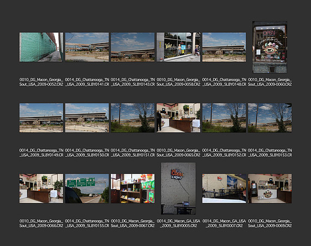The height and width of the screenshot is (246, 311).
Task: Open Macon storefront thumbnail 2009-0058
Action: tap(178, 47)
